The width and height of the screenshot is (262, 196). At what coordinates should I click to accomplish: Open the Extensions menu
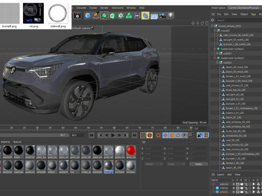pyautogui.click(x=117, y=8)
